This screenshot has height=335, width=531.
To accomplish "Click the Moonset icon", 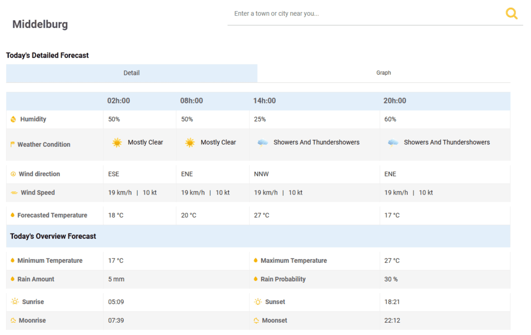I will point(256,320).
